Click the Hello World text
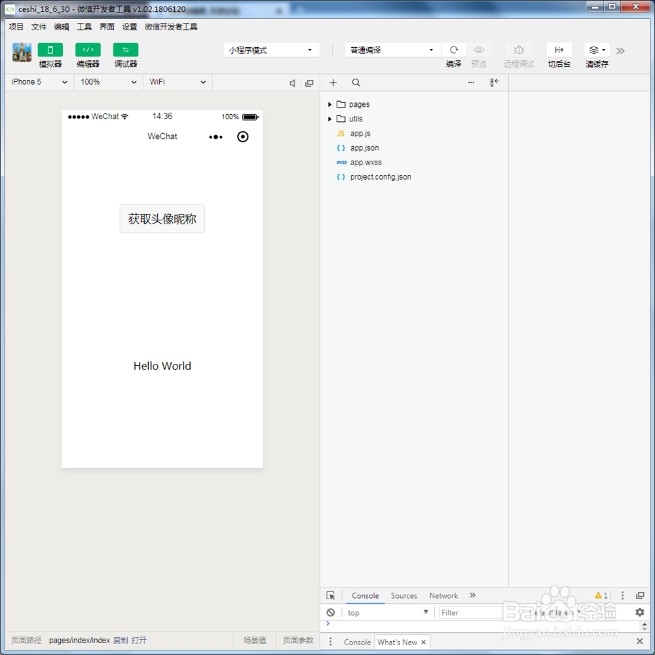This screenshot has height=655, width=655. coord(162,366)
